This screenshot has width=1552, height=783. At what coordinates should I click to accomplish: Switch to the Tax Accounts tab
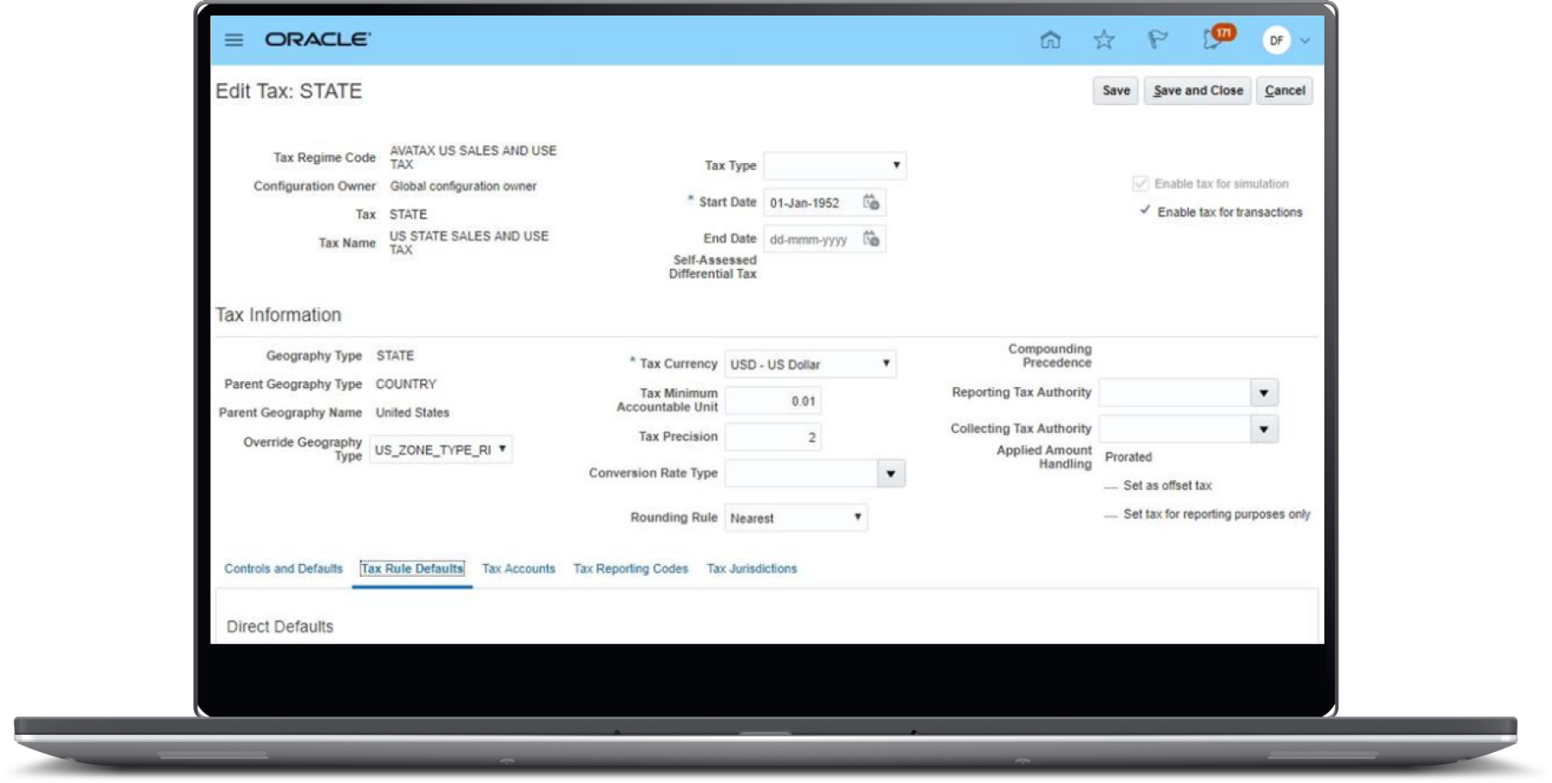click(x=518, y=568)
